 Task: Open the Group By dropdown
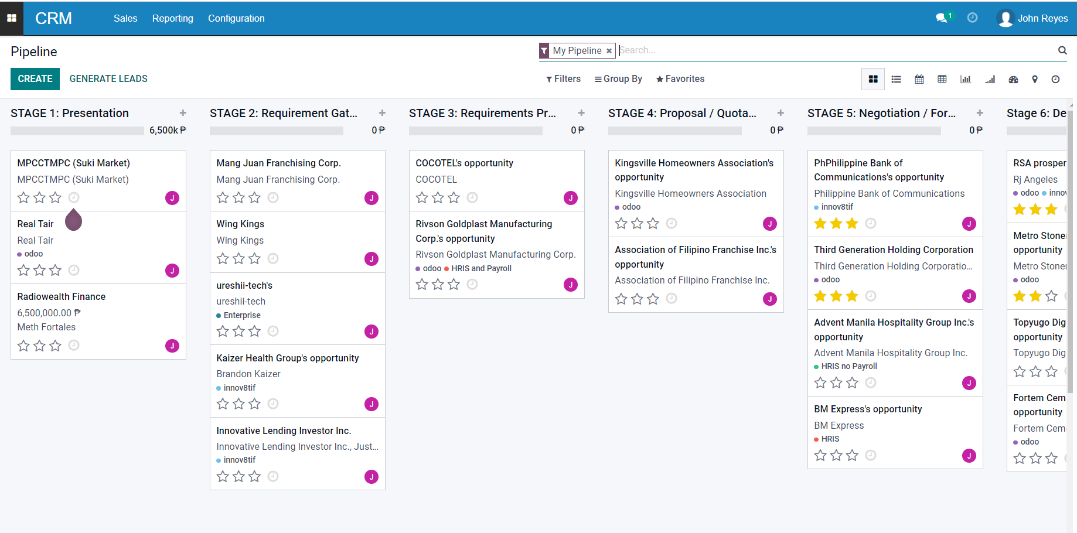tap(618, 79)
